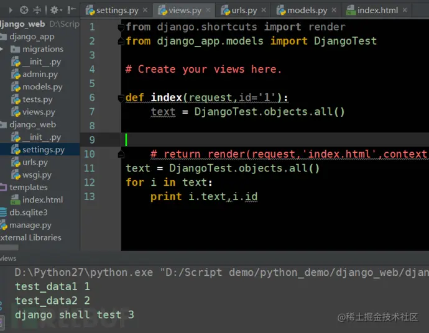Screen dimensions: 429x333
Task: Select index.html under templates
Action: tap(43, 200)
